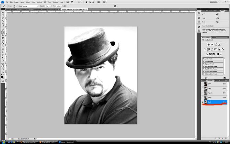
Task: Select the Type tool
Action: coord(3,55)
